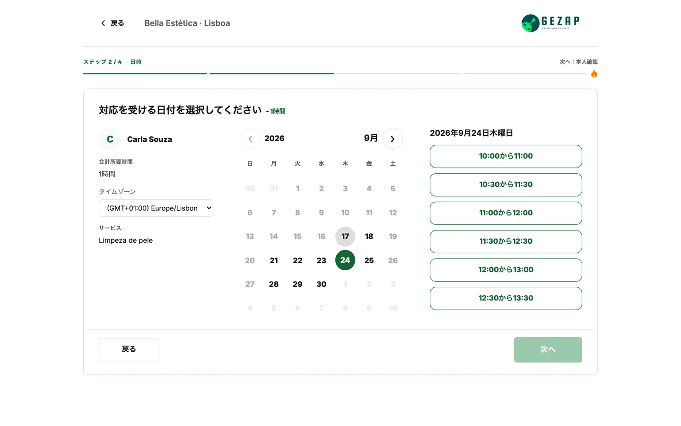Click the 次へ next button

pyautogui.click(x=548, y=350)
